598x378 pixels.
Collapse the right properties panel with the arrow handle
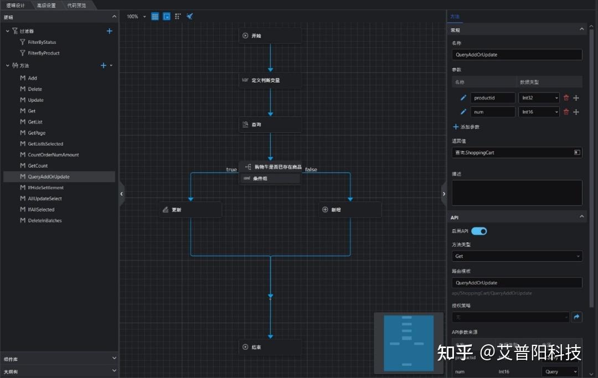(444, 194)
